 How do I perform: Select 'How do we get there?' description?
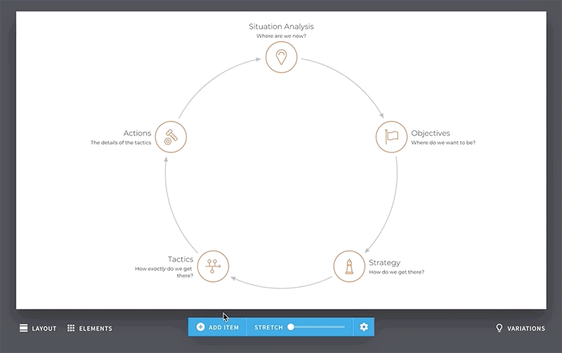pyautogui.click(x=396, y=272)
